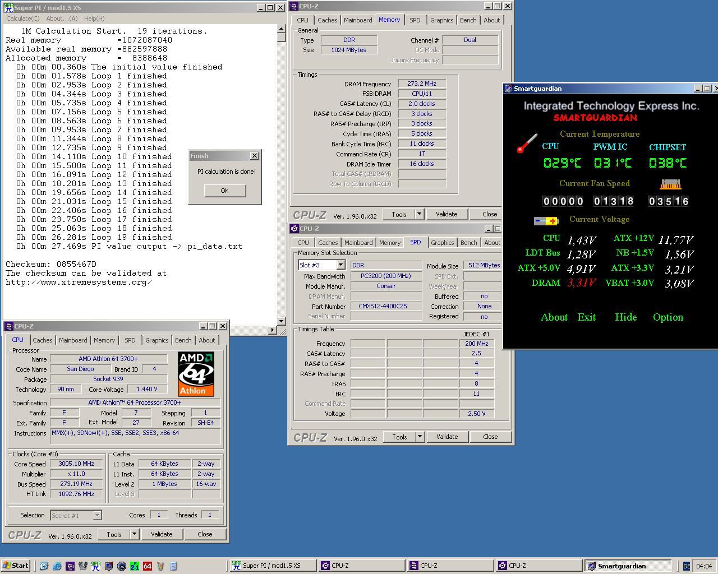Open the Help(H) menu in Super PI
The width and height of the screenshot is (718, 574).
(94, 18)
